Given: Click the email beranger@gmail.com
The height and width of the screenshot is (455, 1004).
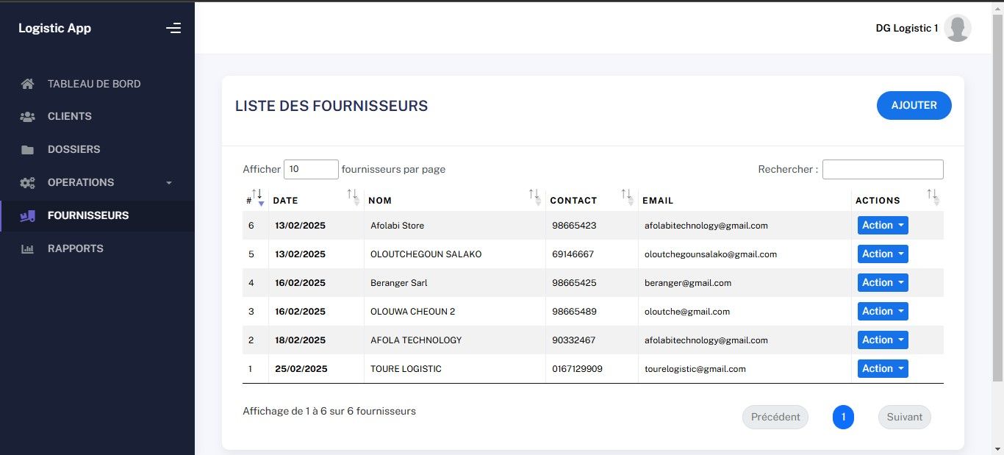Looking at the screenshot, I should click(688, 283).
